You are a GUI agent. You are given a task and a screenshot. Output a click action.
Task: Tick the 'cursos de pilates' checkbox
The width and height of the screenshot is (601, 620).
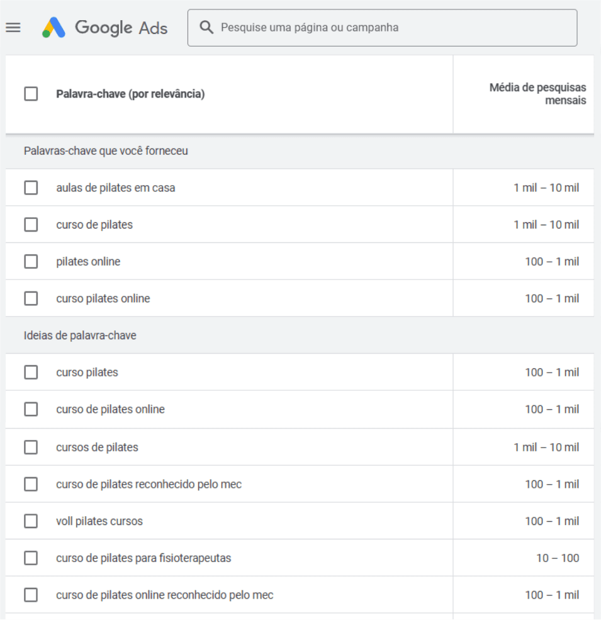point(31,448)
